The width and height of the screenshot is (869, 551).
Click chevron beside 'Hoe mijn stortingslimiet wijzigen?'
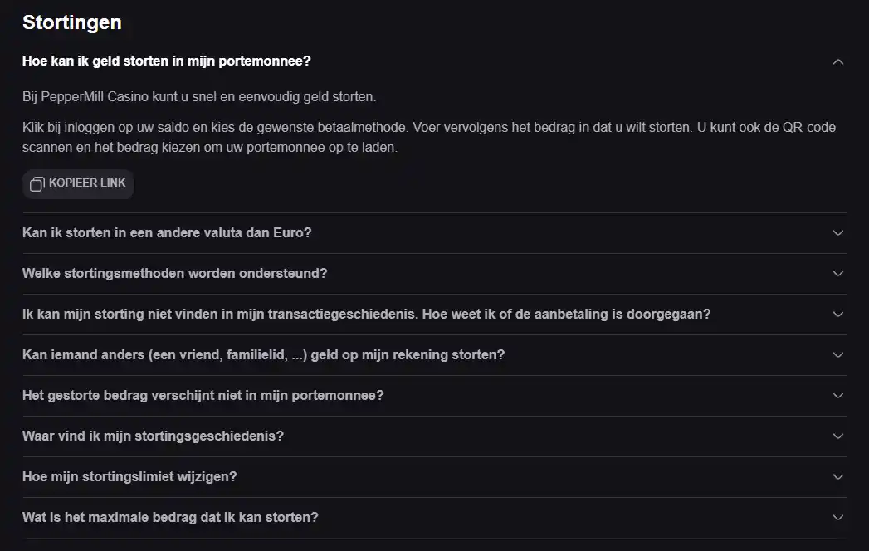click(838, 476)
